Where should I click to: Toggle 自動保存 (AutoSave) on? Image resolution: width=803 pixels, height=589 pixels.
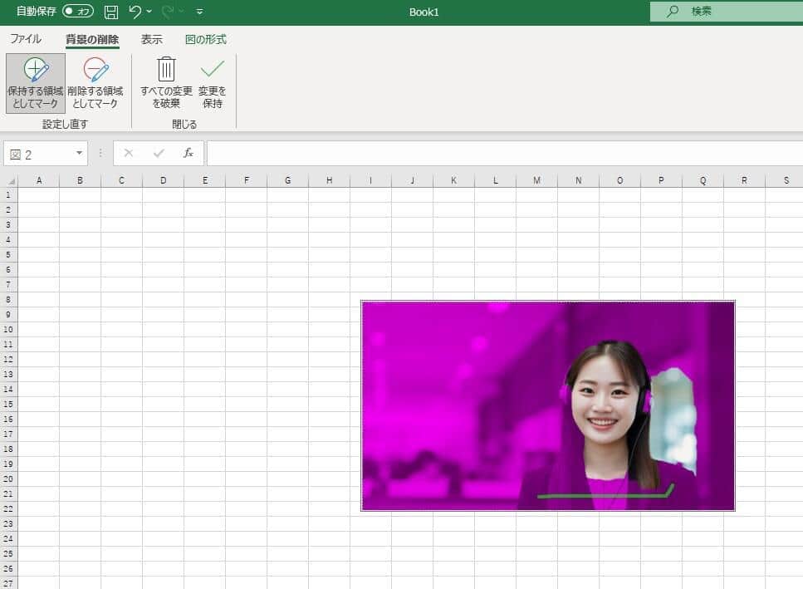[x=77, y=12]
